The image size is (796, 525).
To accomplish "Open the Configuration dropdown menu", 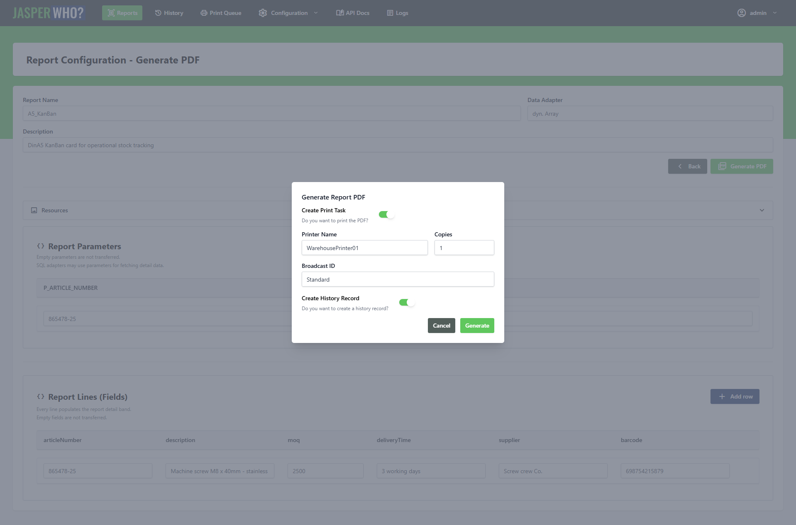I will coord(288,13).
